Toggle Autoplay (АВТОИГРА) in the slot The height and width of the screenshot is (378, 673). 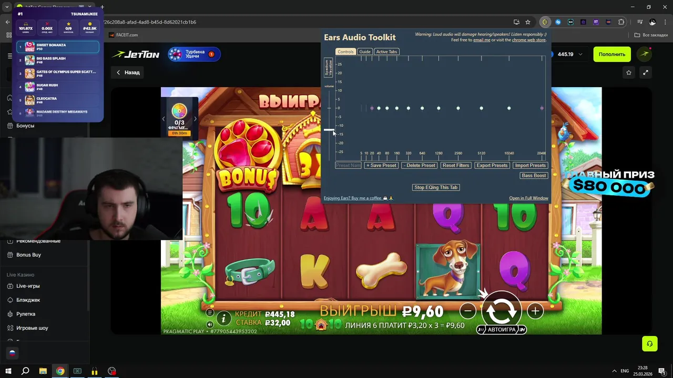pyautogui.click(x=502, y=330)
